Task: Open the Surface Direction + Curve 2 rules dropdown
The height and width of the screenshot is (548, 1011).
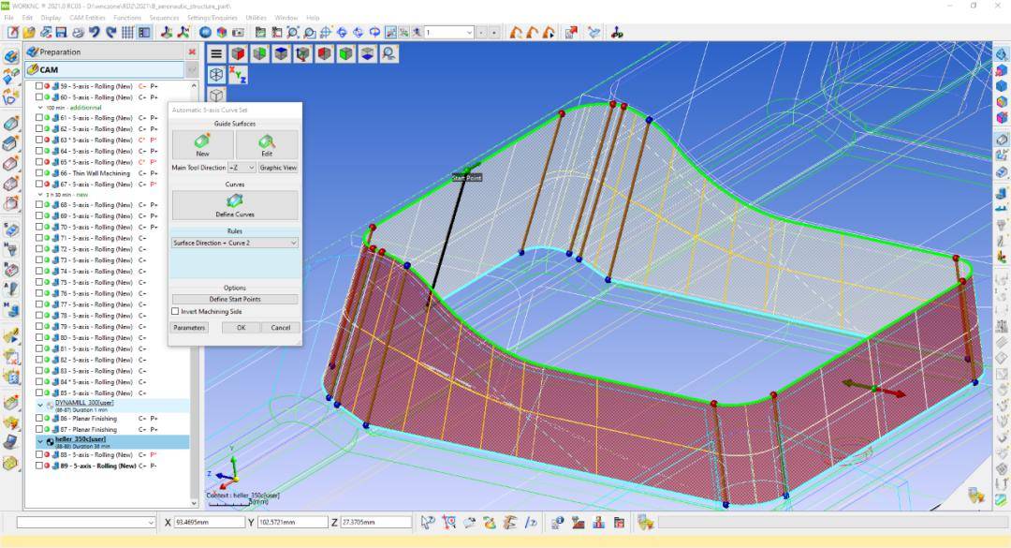Action: 235,243
